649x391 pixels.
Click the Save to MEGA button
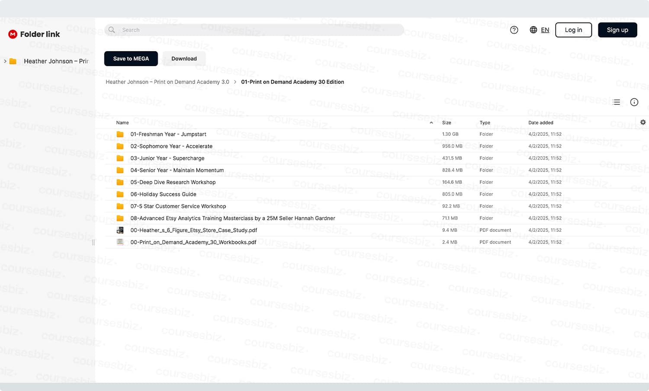[x=131, y=59]
